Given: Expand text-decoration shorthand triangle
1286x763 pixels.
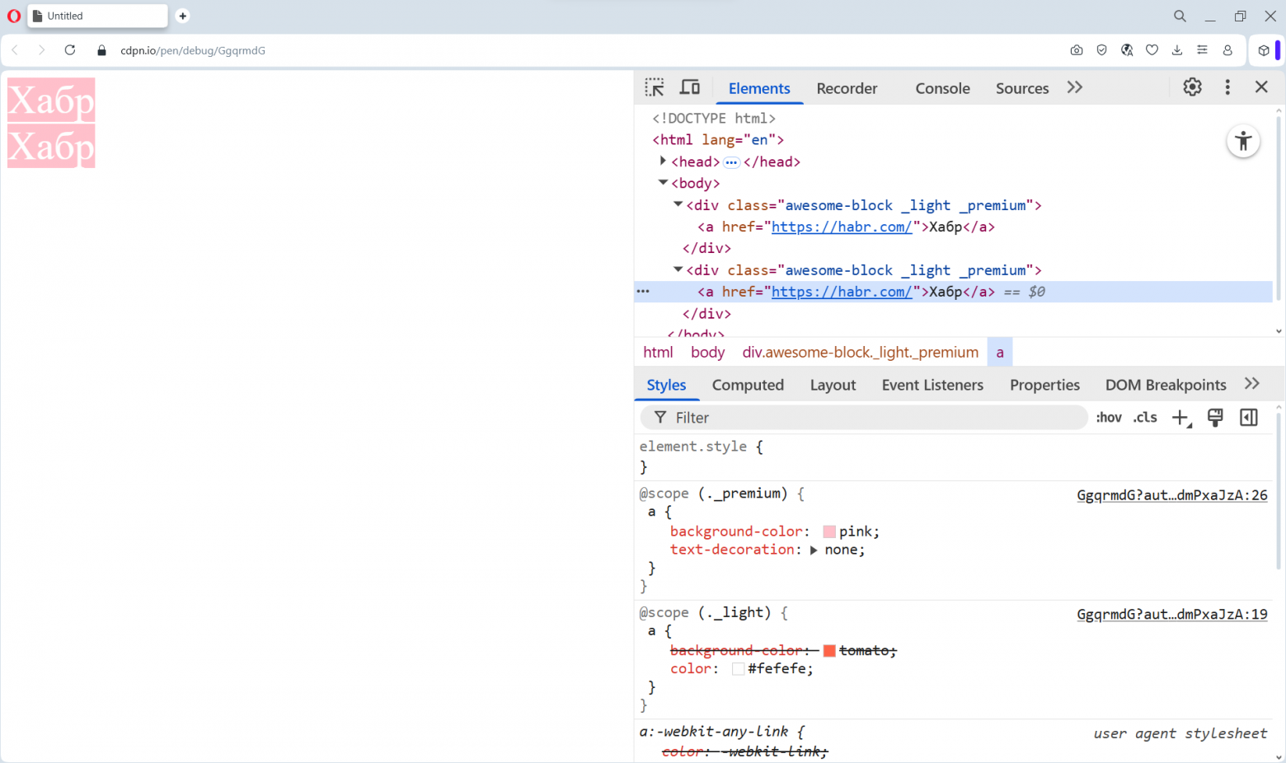Looking at the screenshot, I should click(x=814, y=550).
